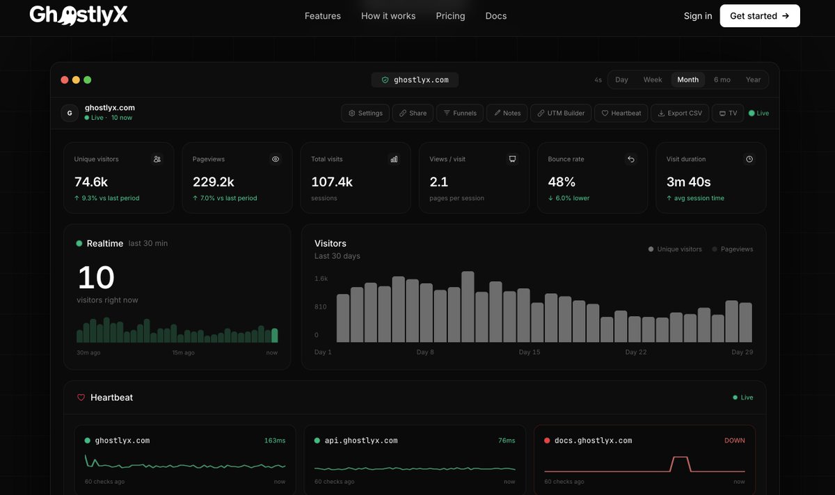Open the Docs nav link
835x495 pixels.
point(496,16)
